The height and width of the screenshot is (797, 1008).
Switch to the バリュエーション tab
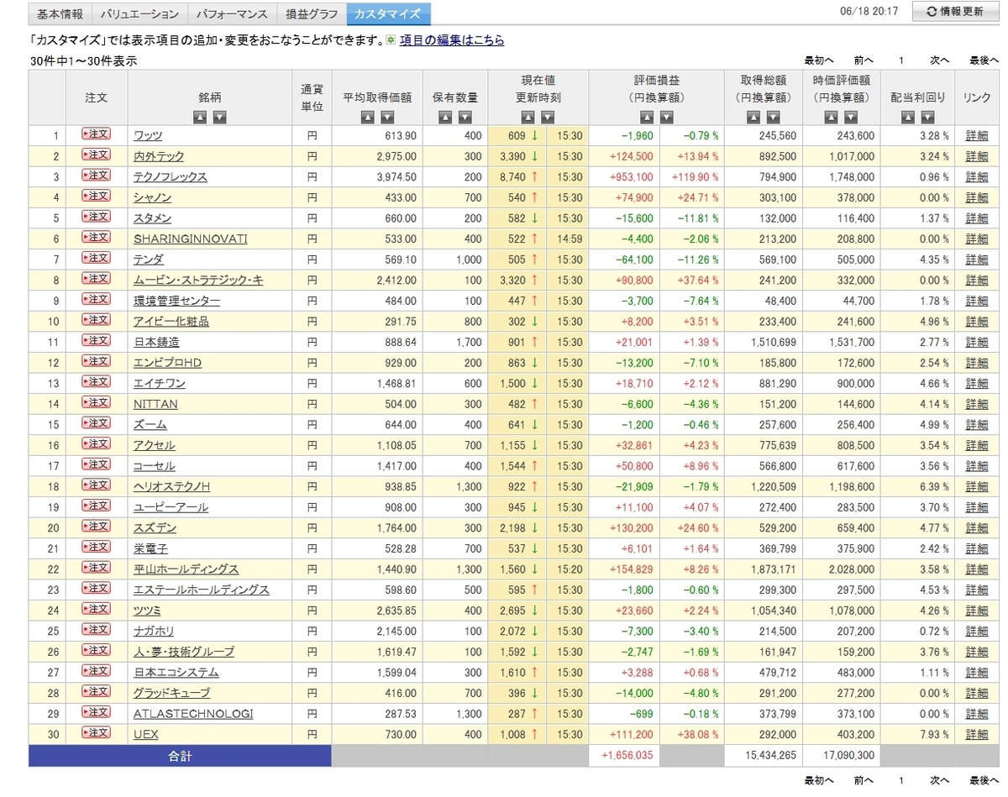tap(139, 13)
